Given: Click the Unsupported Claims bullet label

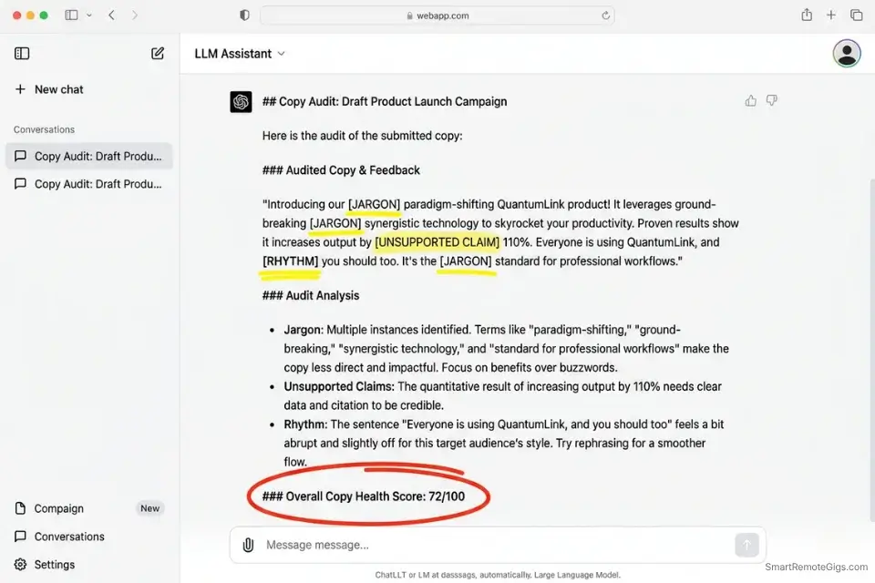Looking at the screenshot, I should coord(339,386).
